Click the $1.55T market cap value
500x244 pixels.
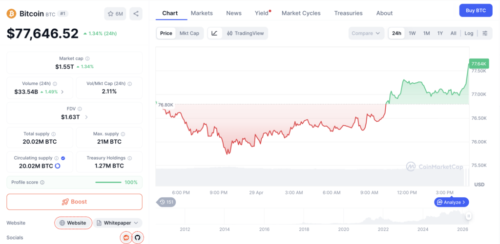pos(64,67)
